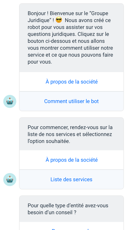Tap À propos de la société under services intro

(x=71, y=160)
